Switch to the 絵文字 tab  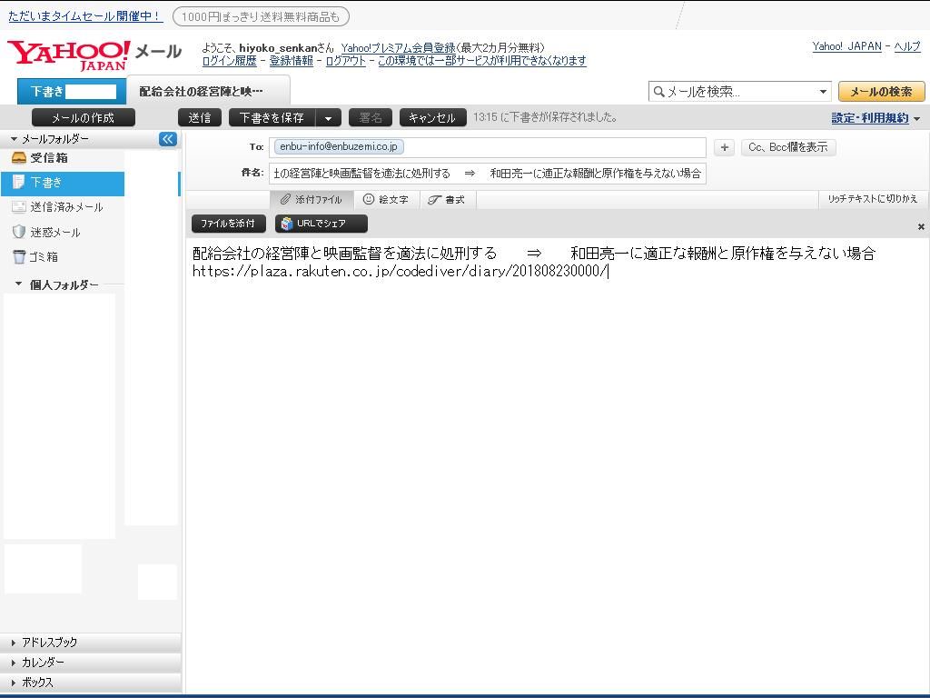[385, 200]
